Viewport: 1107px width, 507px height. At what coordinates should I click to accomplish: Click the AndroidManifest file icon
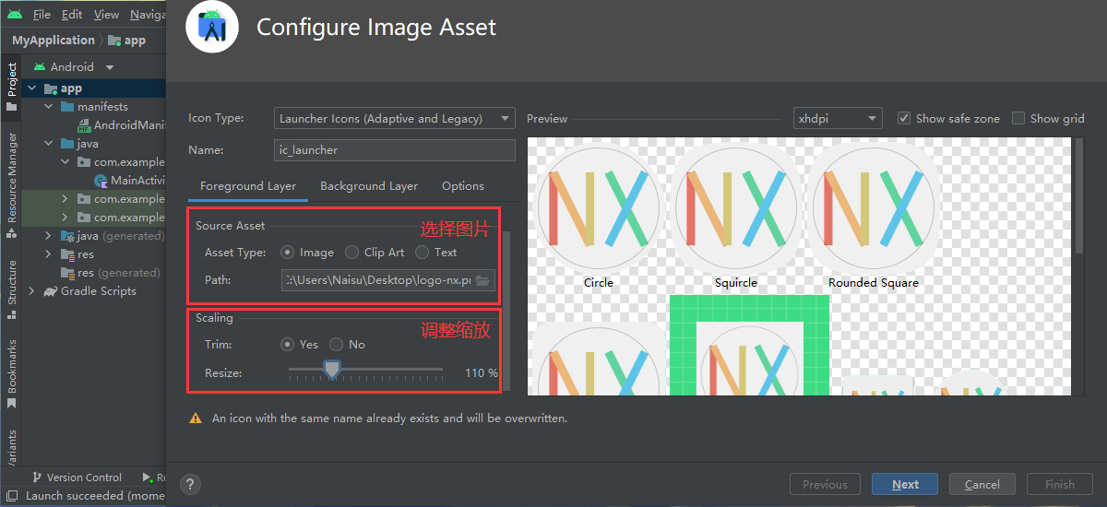coord(84,125)
